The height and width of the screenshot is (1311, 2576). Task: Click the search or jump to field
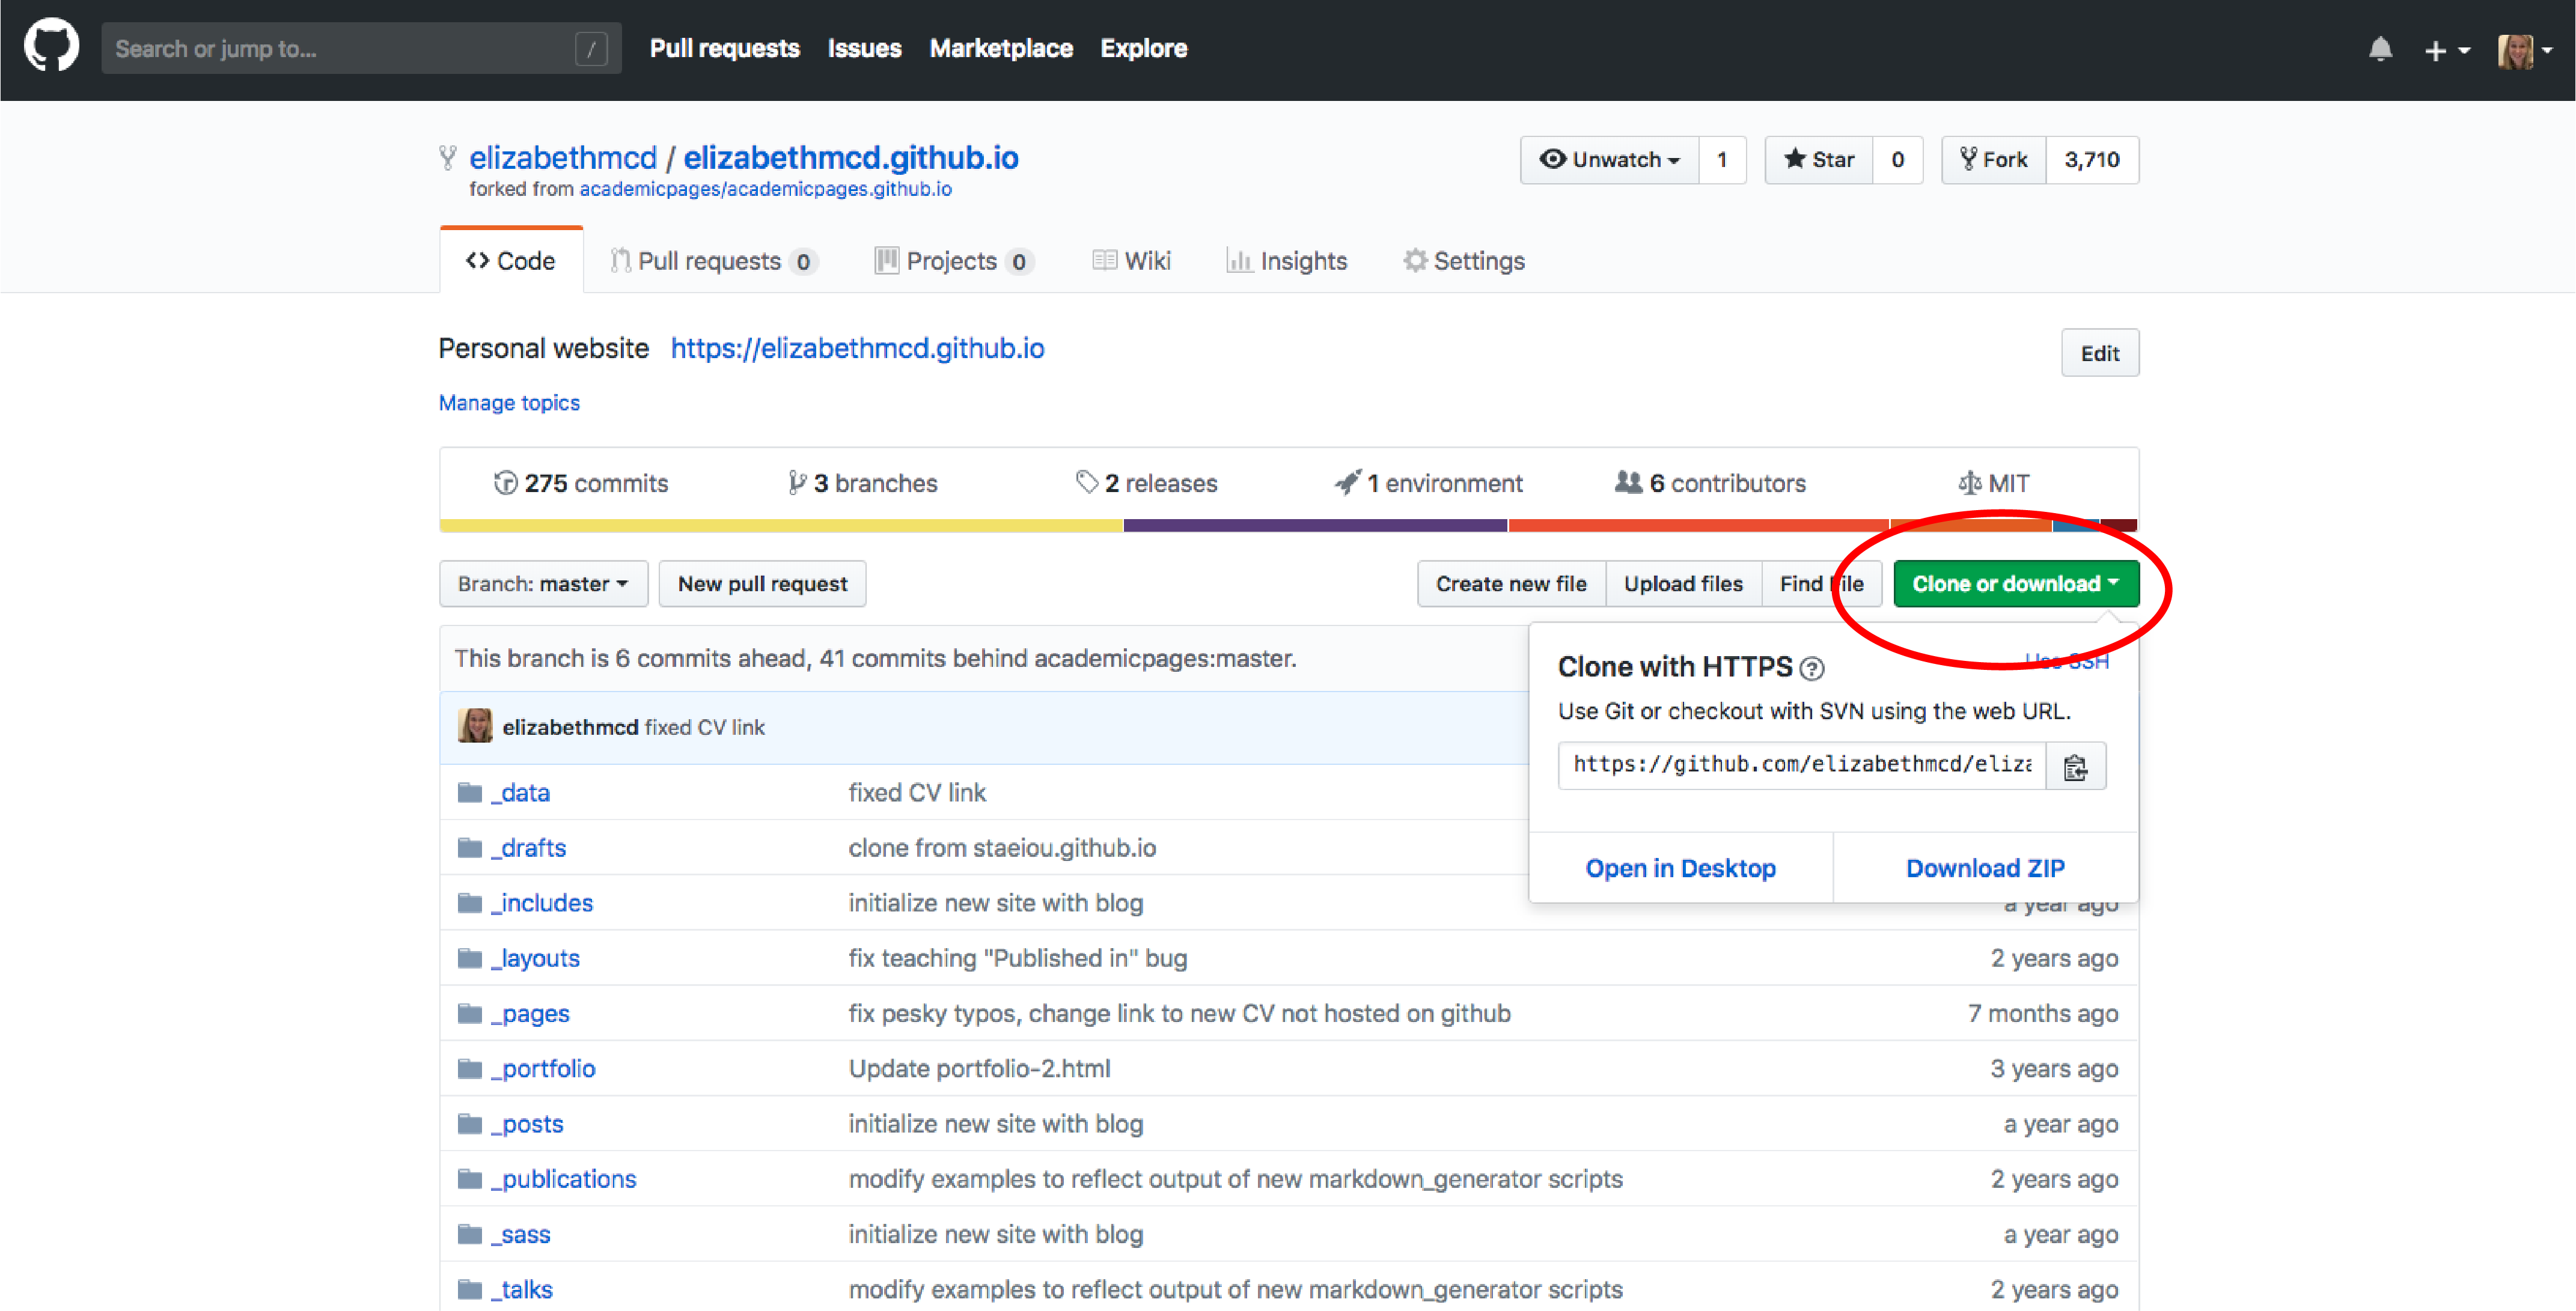(x=361, y=48)
